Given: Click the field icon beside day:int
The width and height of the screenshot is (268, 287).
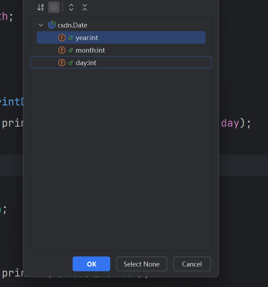Looking at the screenshot, I should (62, 63).
